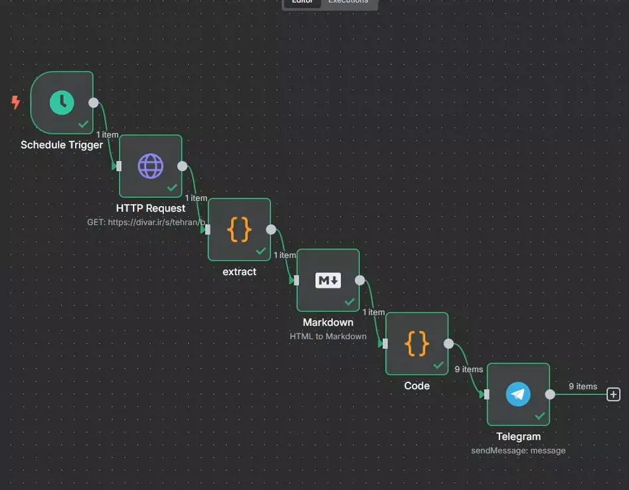Click the Markdown node output connector dot

coord(360,281)
